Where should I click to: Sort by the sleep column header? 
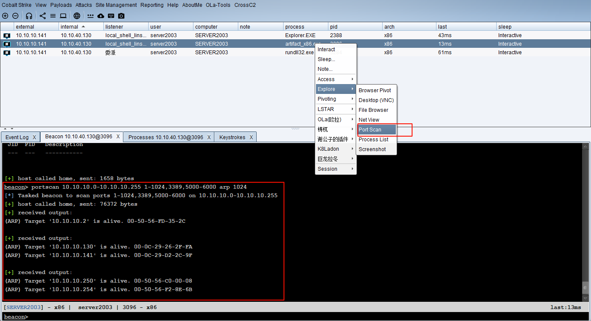[543, 26]
